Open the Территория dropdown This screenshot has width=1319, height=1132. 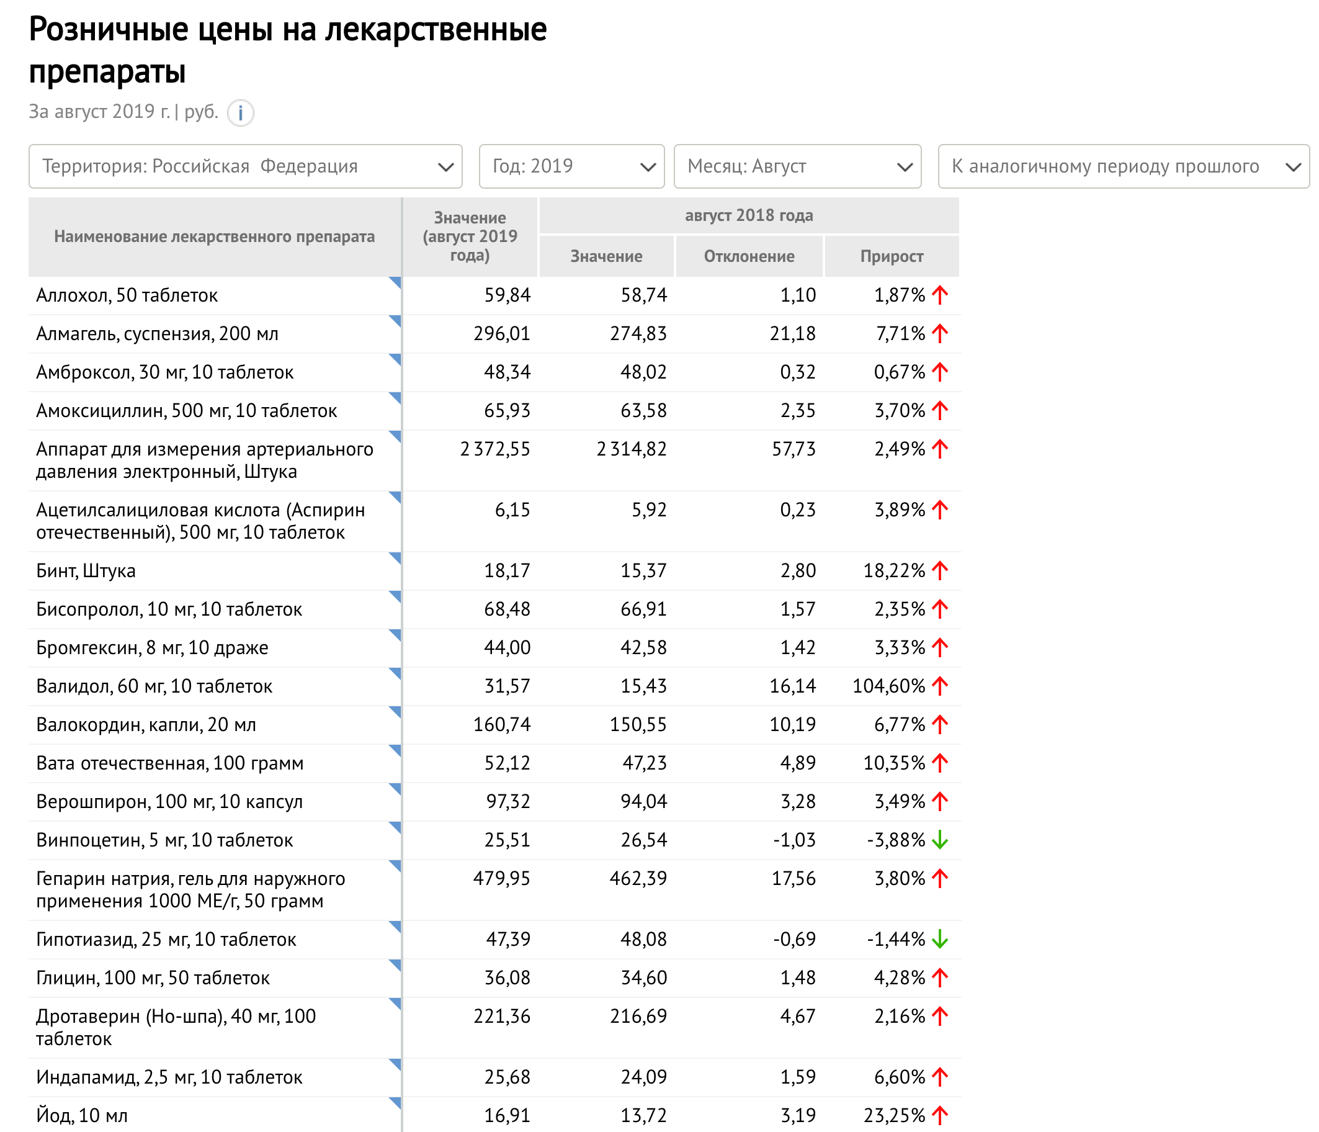245,166
